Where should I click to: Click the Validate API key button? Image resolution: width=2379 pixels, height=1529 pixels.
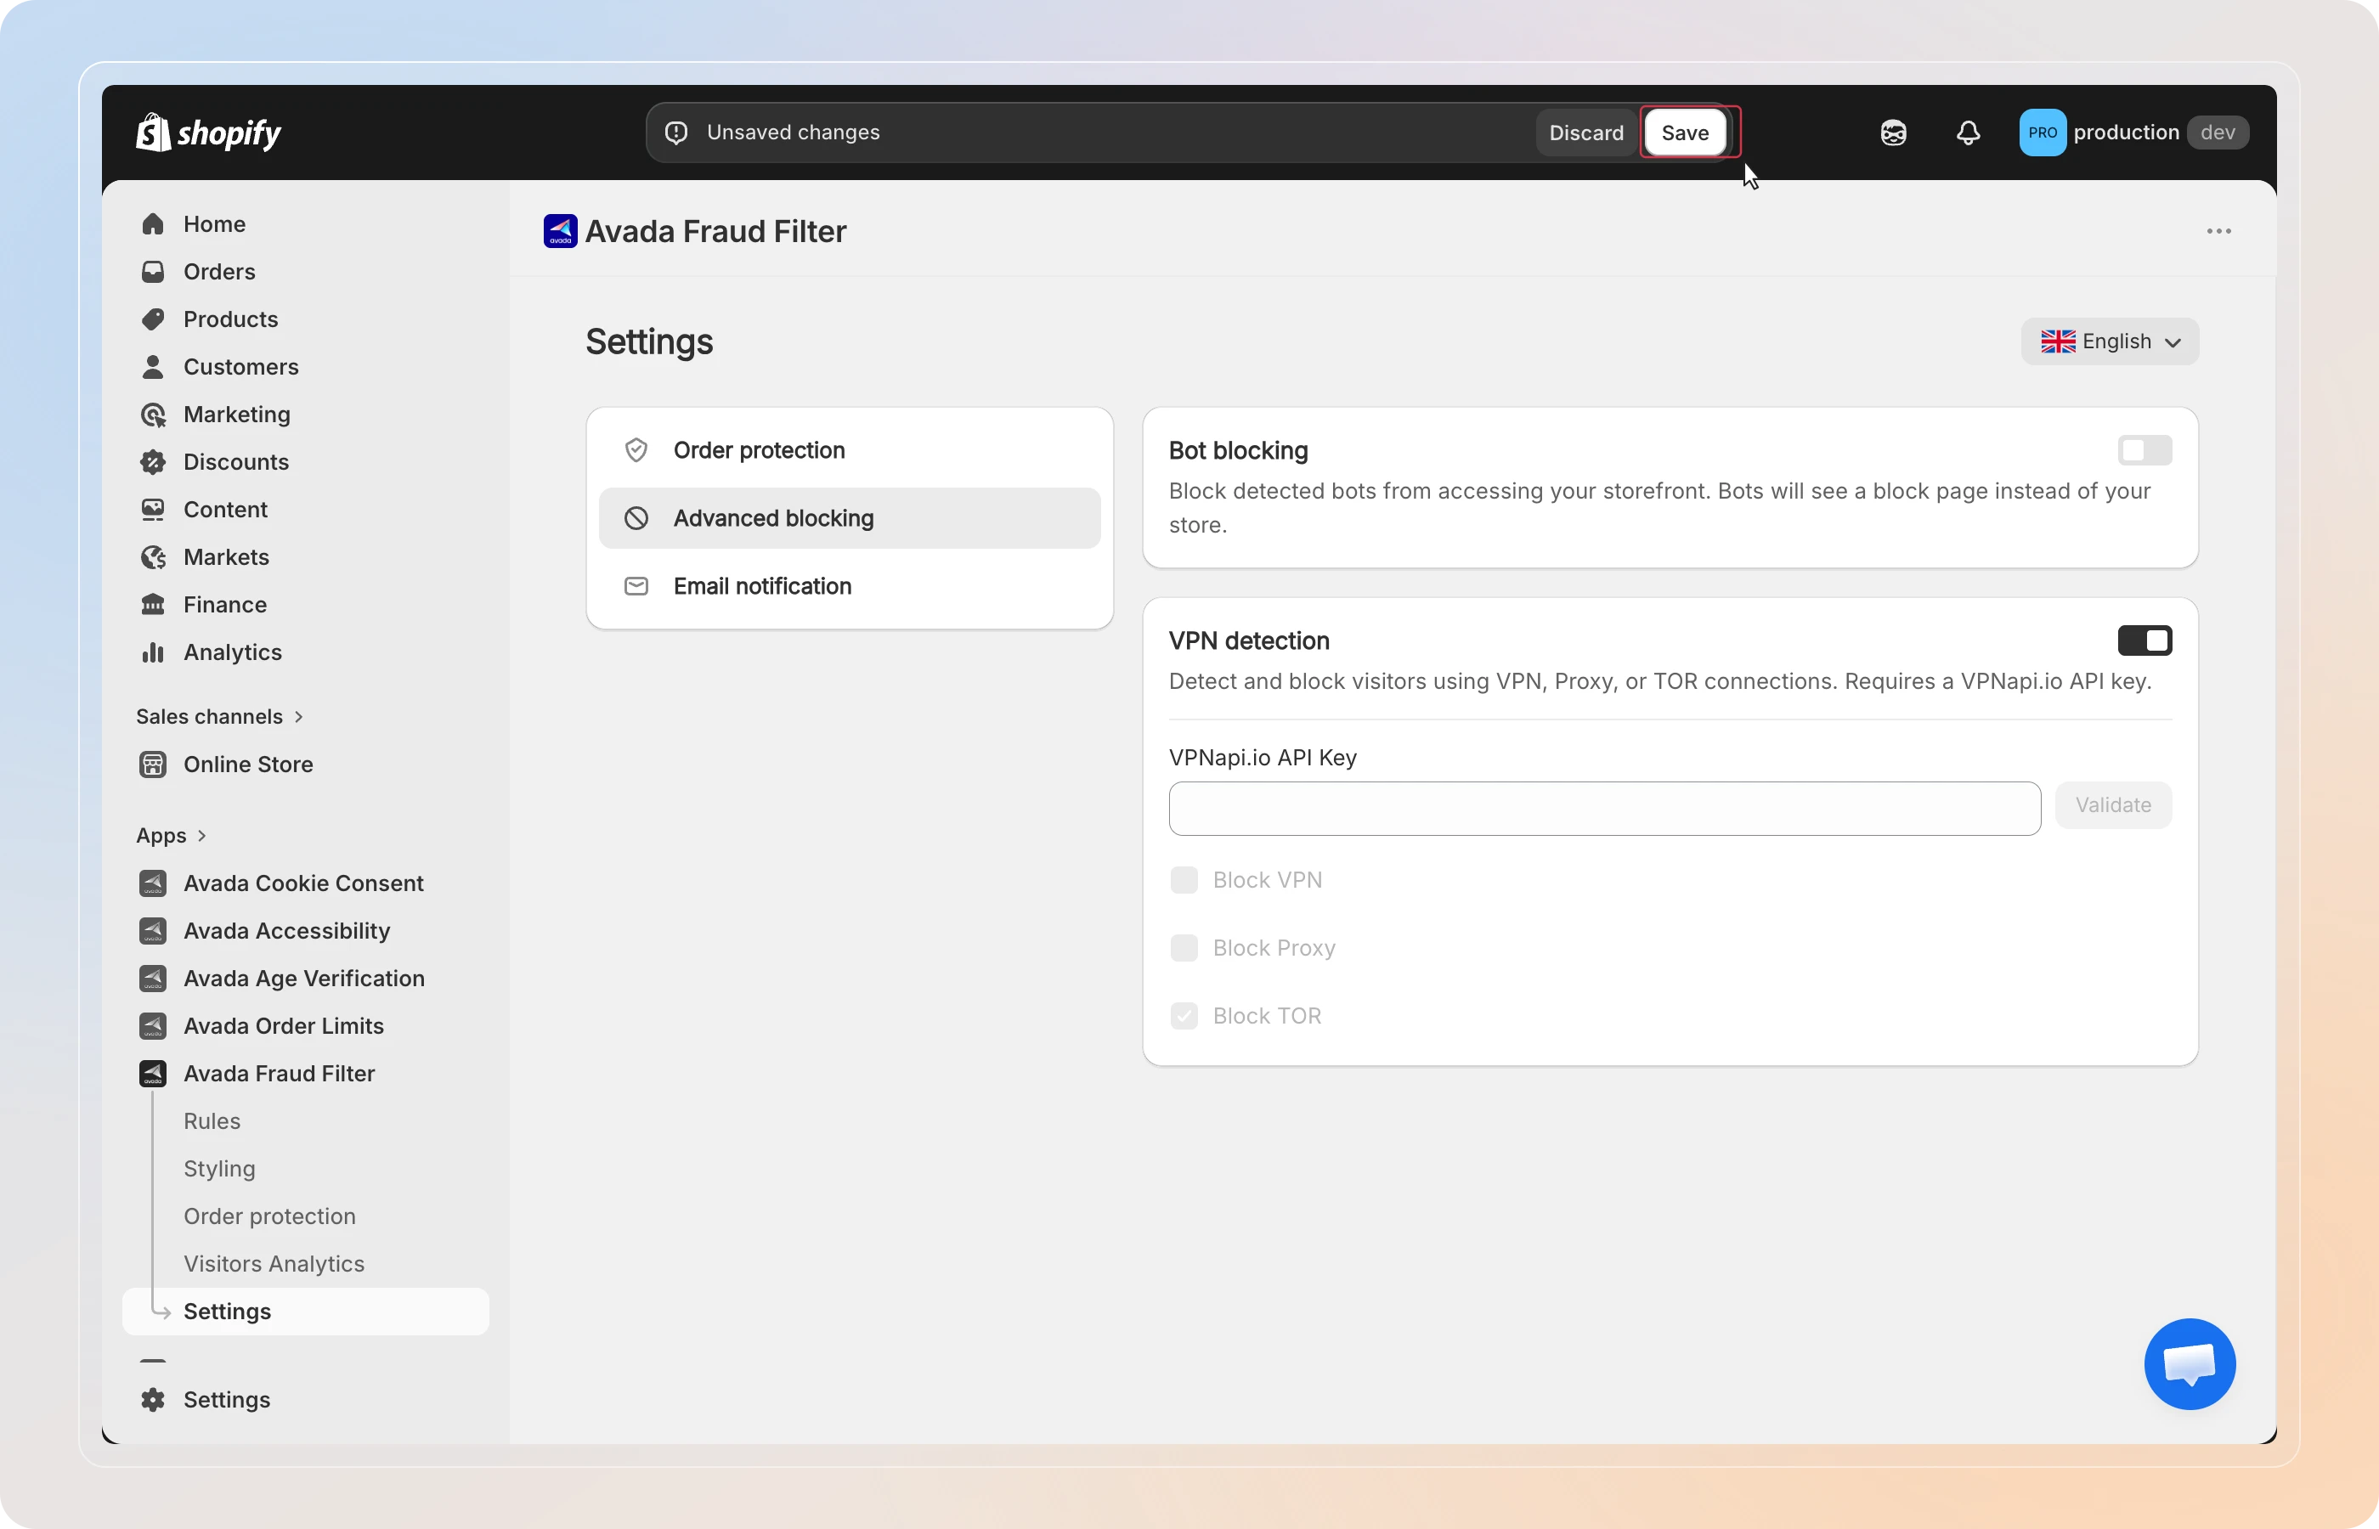(x=2113, y=805)
